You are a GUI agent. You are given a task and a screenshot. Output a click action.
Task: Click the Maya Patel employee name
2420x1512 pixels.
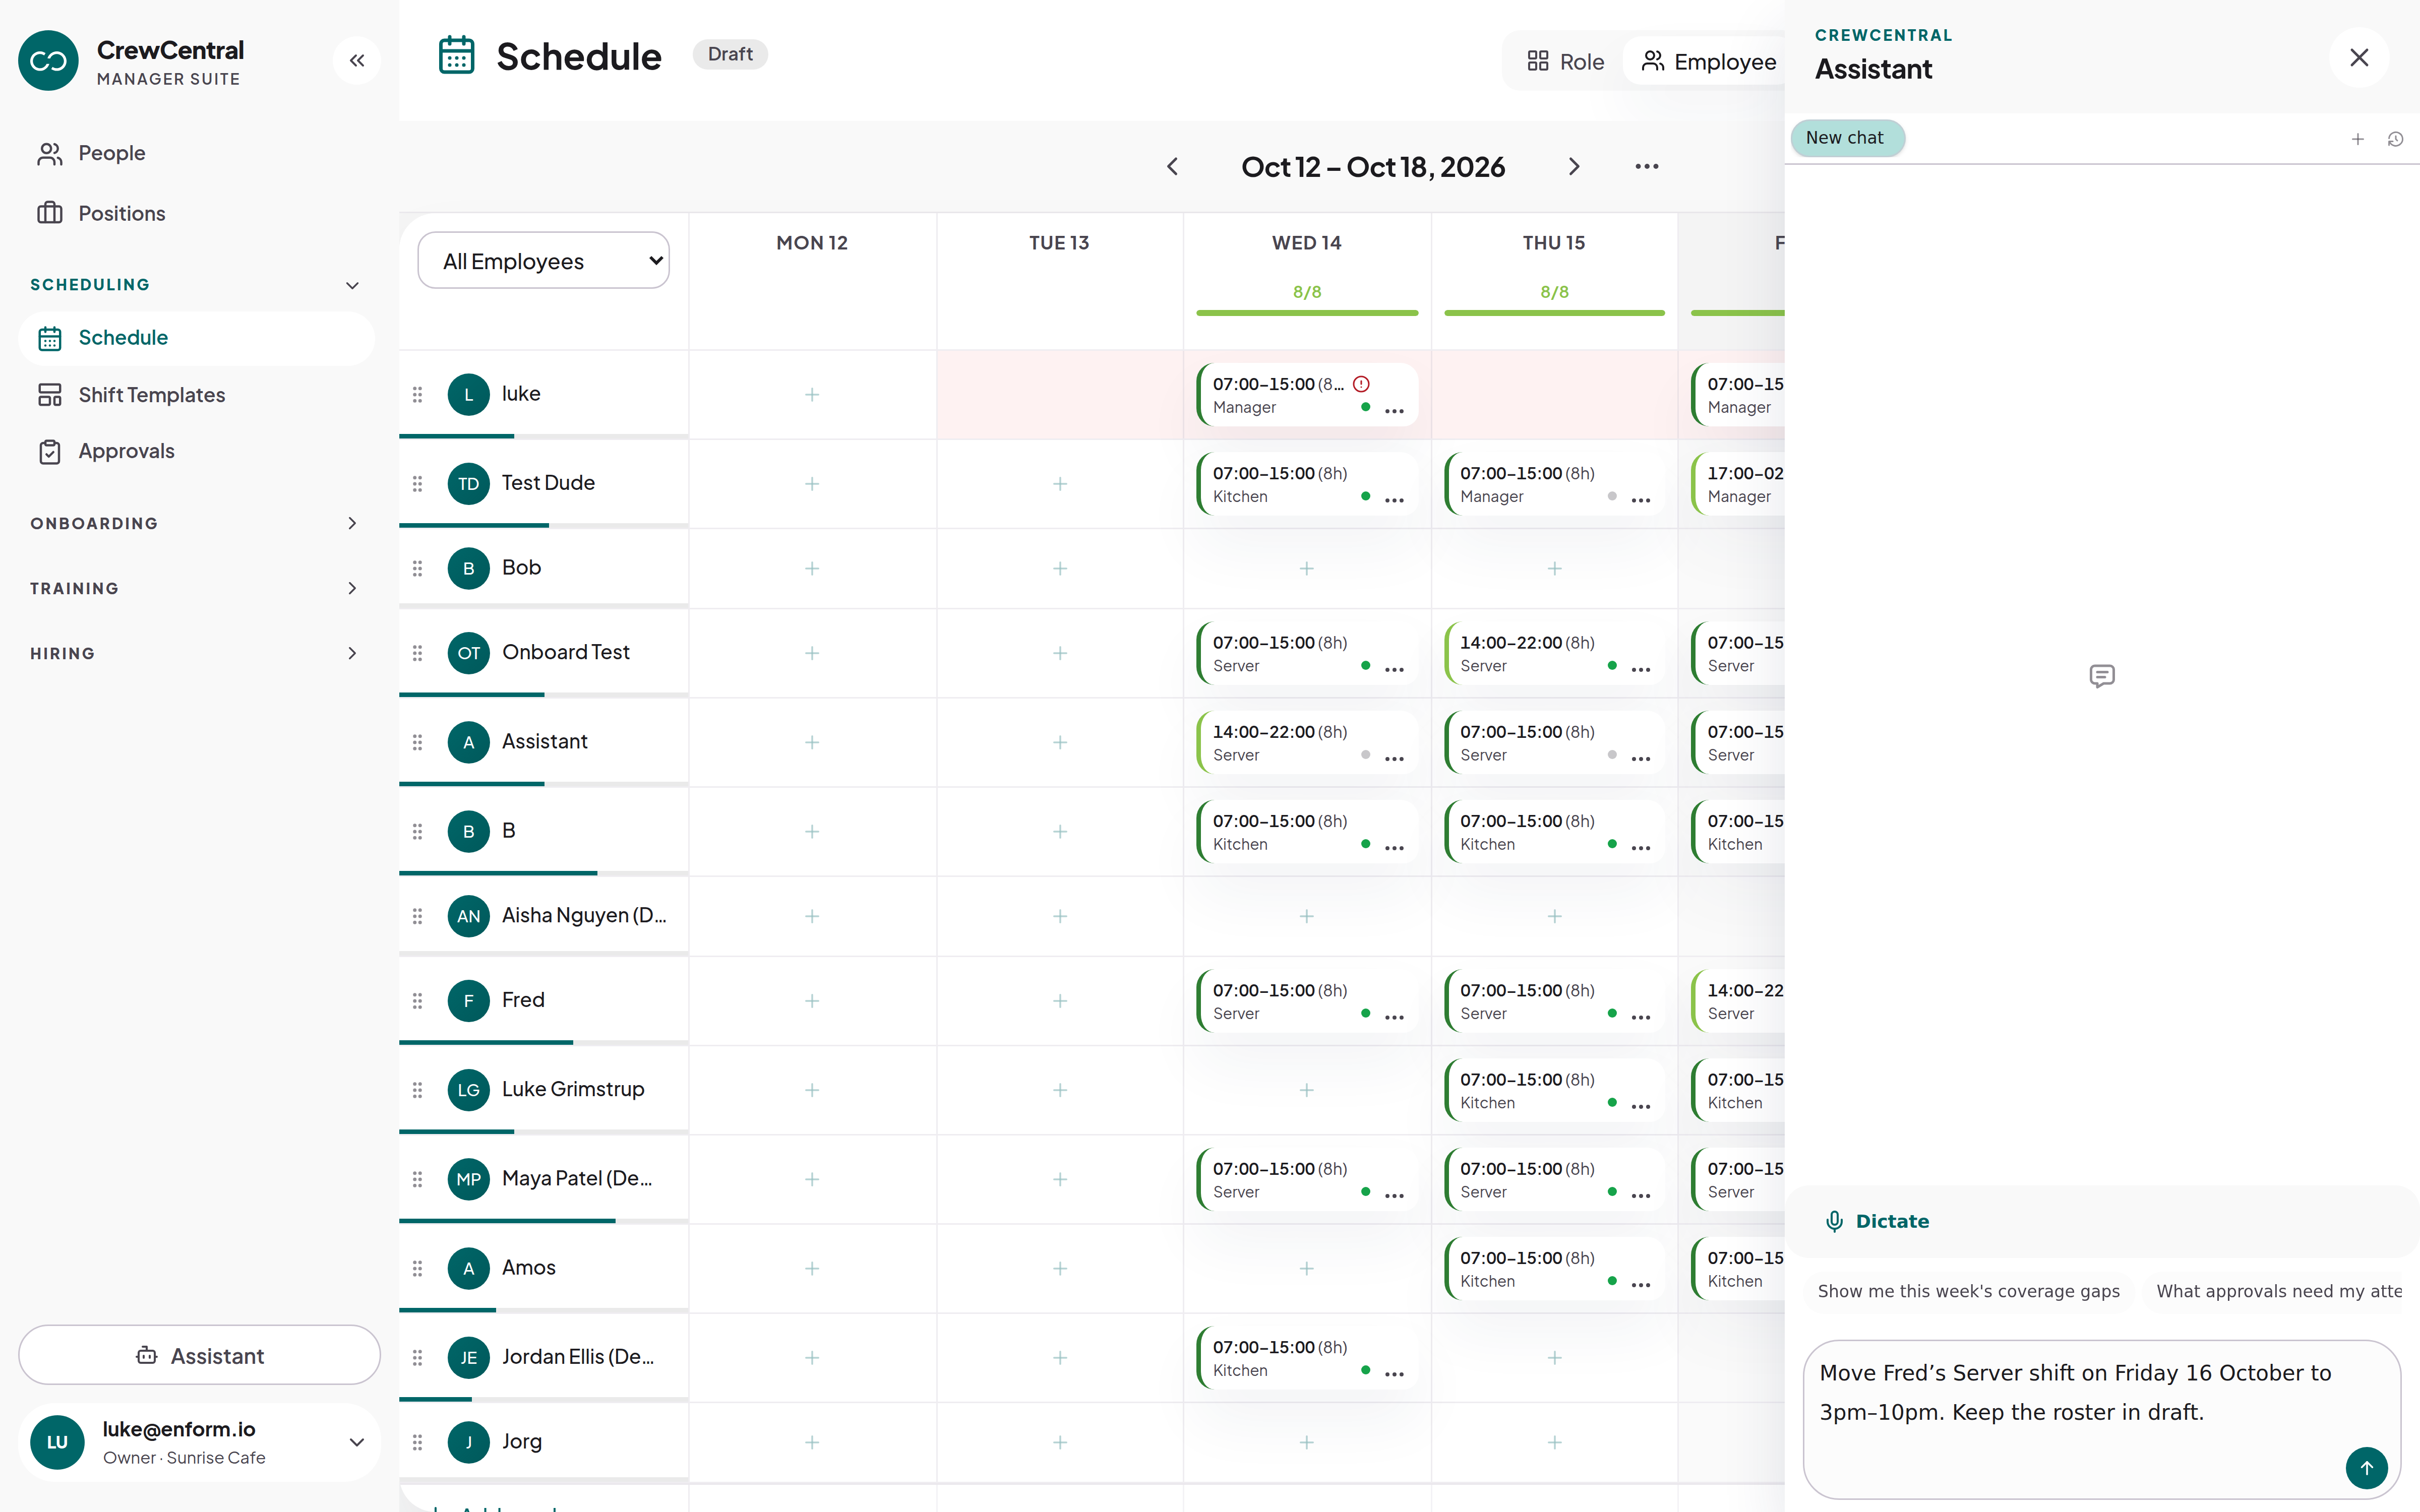pyautogui.click(x=577, y=1178)
